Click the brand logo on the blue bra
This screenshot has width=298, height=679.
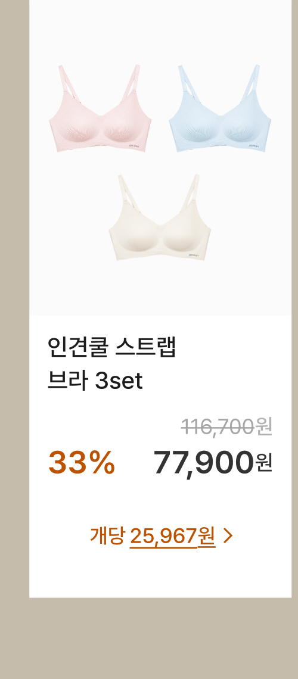pos(254,145)
